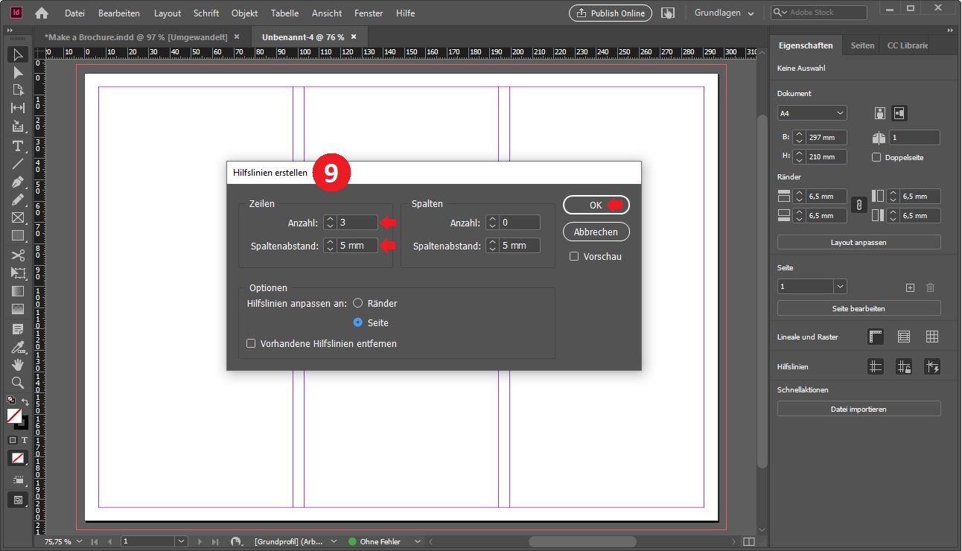Toggle rulers icon under Lineale und Raster
962x551 pixels.
pos(876,337)
